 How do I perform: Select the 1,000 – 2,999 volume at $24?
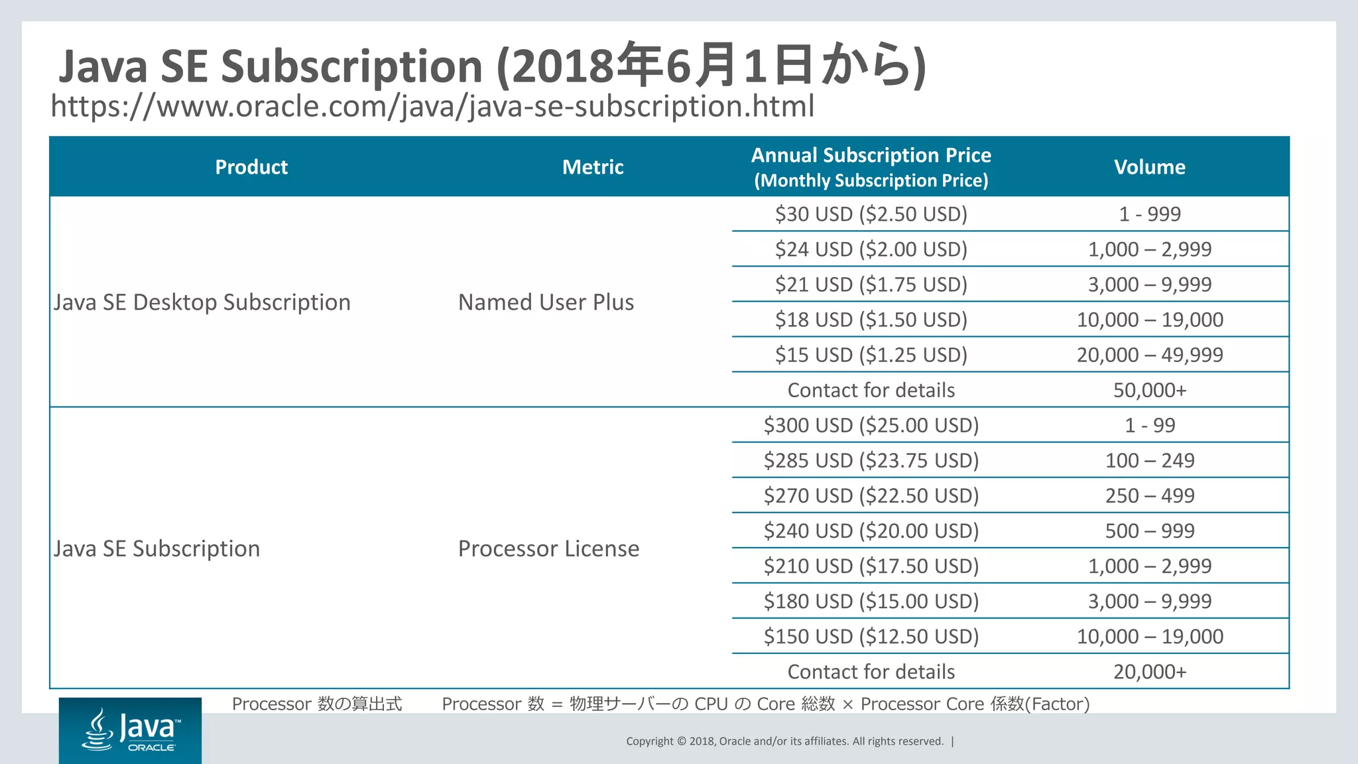(1150, 249)
